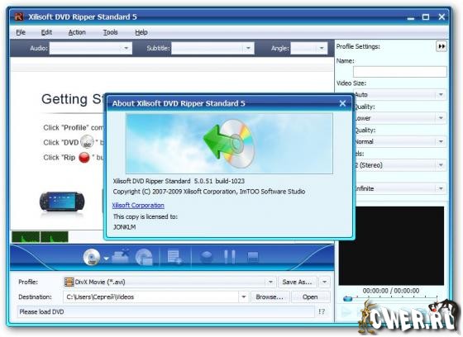Open the arrow next to Load DVD
Image resolution: width=463 pixels, height=337 pixels.
click(x=106, y=259)
